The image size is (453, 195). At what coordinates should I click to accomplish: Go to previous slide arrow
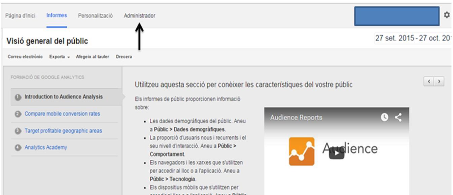click(429, 82)
